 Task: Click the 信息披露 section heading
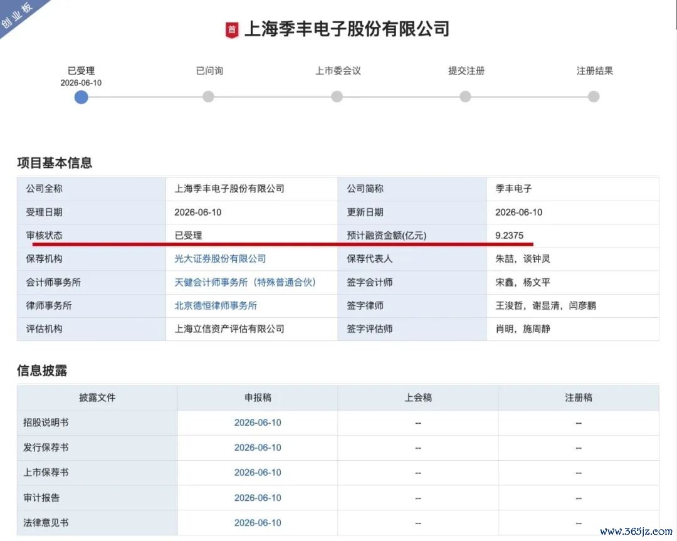pyautogui.click(x=42, y=370)
